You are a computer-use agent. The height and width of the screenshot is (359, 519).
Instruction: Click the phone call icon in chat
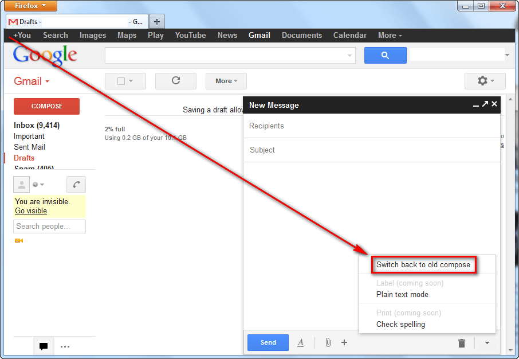[x=76, y=184]
